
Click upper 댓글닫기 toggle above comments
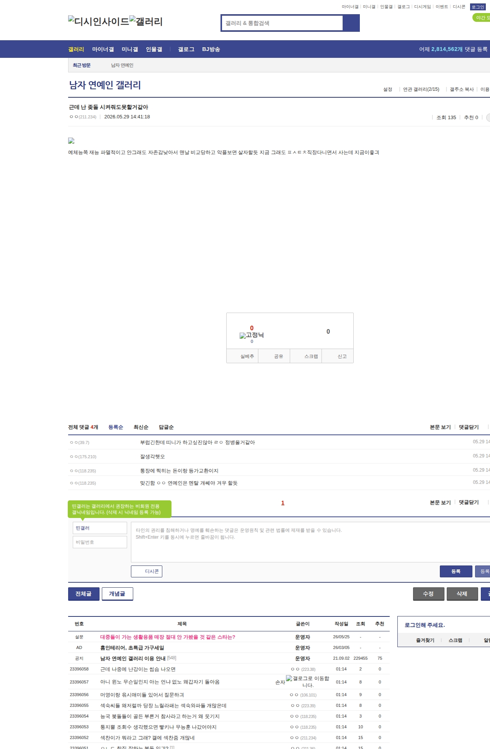point(469,427)
